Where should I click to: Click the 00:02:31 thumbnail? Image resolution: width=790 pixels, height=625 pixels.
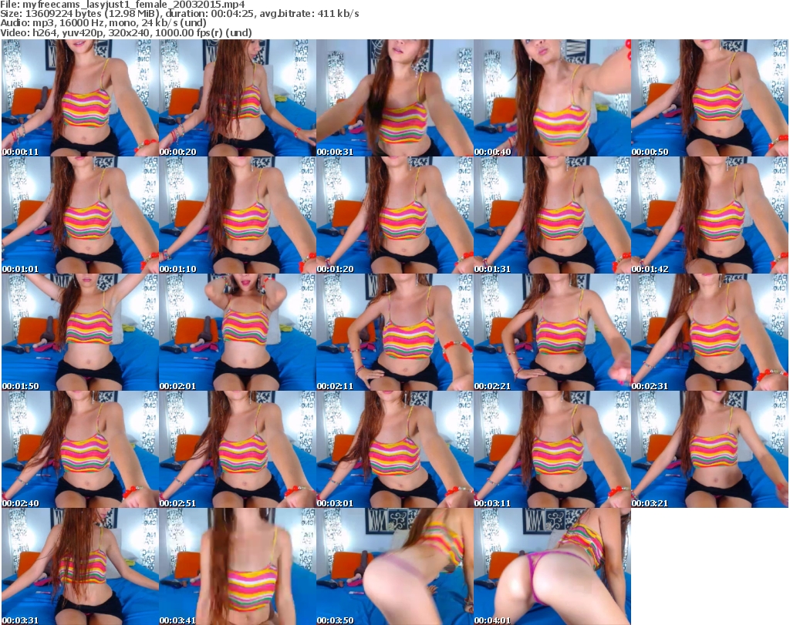click(x=710, y=333)
